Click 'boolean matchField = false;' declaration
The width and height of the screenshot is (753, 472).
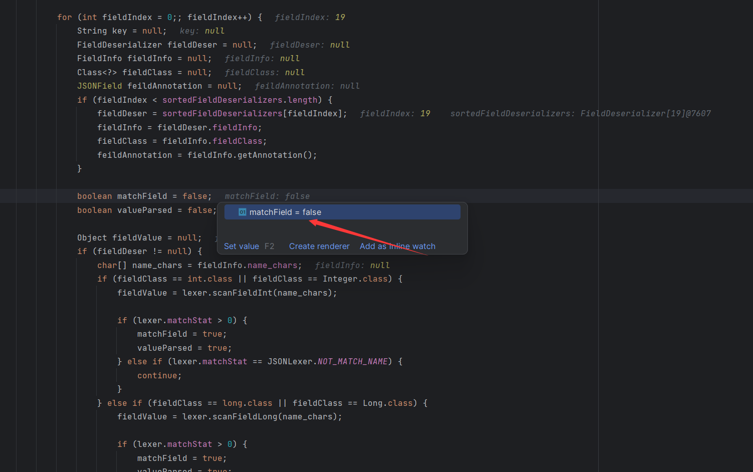point(144,196)
